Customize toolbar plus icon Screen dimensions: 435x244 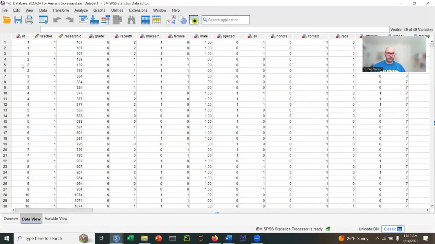[x=194, y=20]
